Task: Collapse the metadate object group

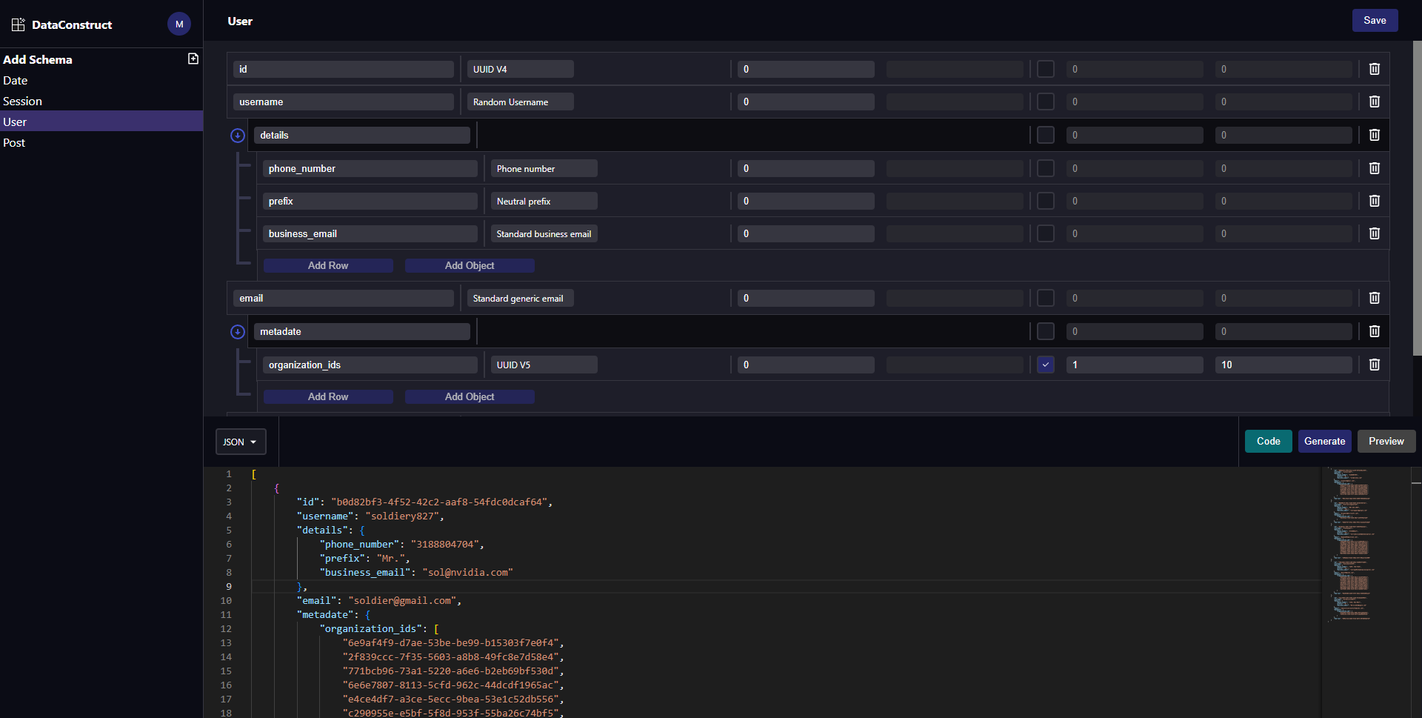Action: coord(238,332)
